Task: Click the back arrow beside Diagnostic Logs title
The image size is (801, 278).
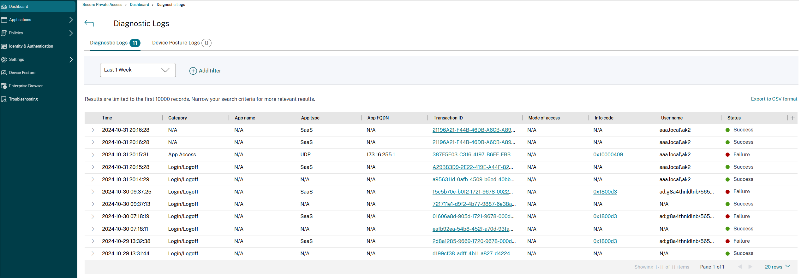Action: pyautogui.click(x=89, y=23)
